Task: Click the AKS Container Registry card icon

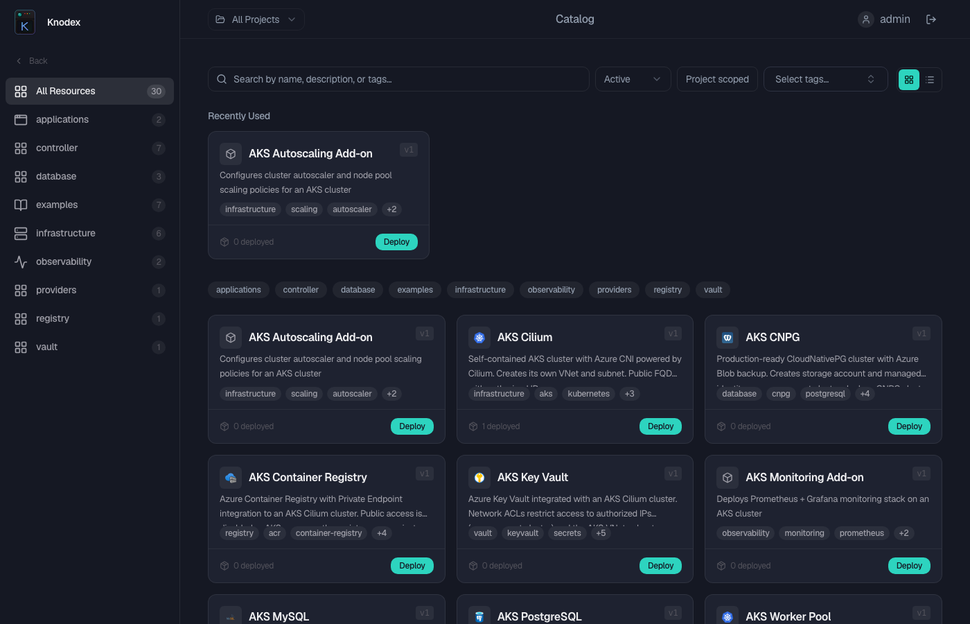Action: [x=231, y=478]
